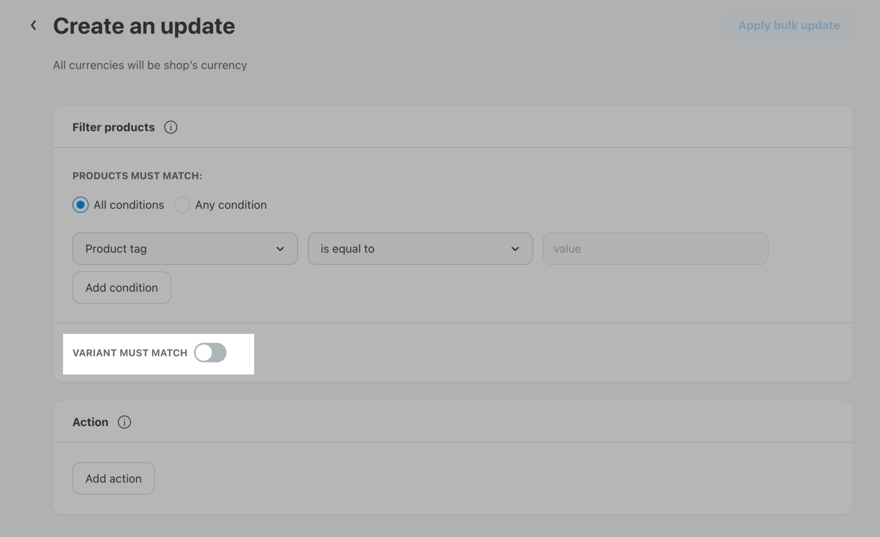
Task: Click the Add action button
Action: click(113, 479)
